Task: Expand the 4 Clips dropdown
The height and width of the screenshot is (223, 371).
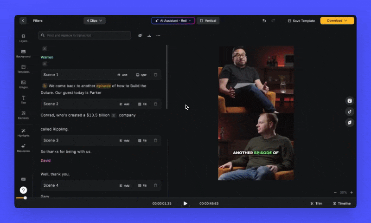Action: coord(95,21)
